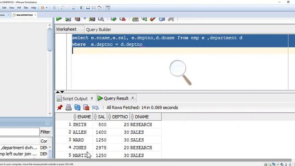295x166 pixels.
Task: Close the Query Result tab
Action: pyautogui.click(x=133, y=98)
